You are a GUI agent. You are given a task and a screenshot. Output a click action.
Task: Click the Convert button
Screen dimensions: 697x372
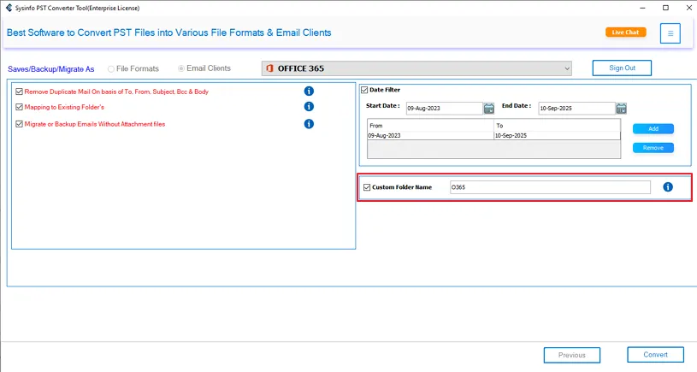[x=655, y=355]
